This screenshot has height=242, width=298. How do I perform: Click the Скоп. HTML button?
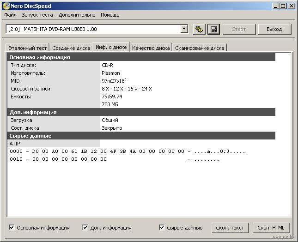[x=271, y=228]
